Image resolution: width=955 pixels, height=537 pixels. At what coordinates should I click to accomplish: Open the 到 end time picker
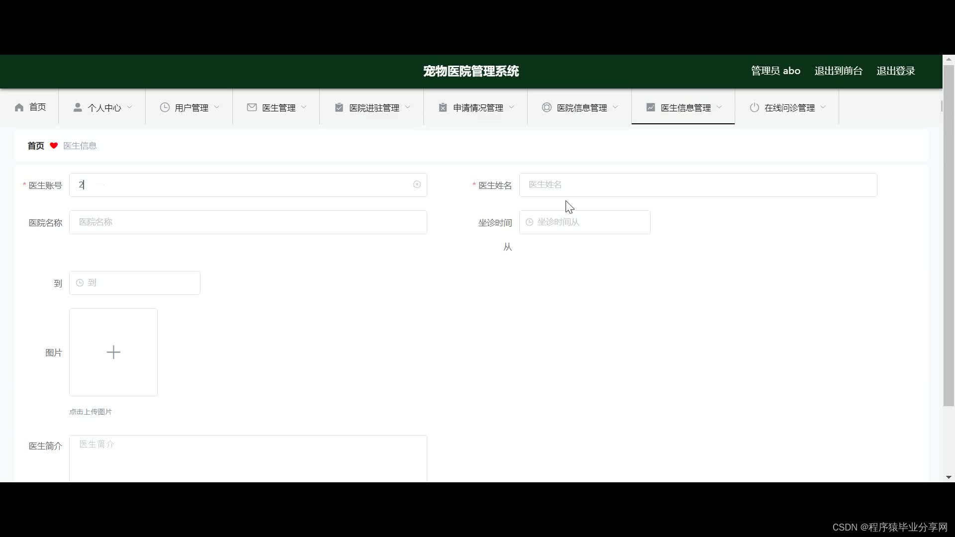134,283
